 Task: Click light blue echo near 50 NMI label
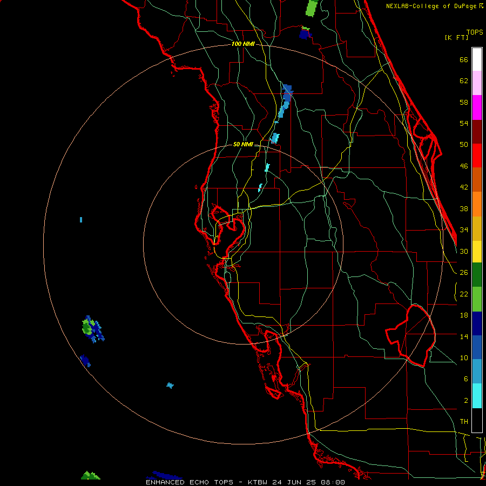coord(274,138)
